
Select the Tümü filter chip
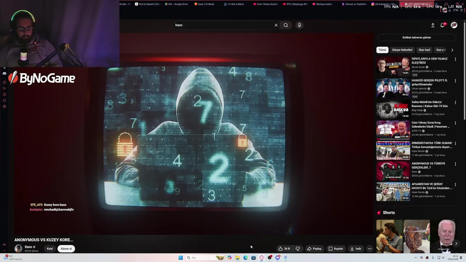(382, 50)
